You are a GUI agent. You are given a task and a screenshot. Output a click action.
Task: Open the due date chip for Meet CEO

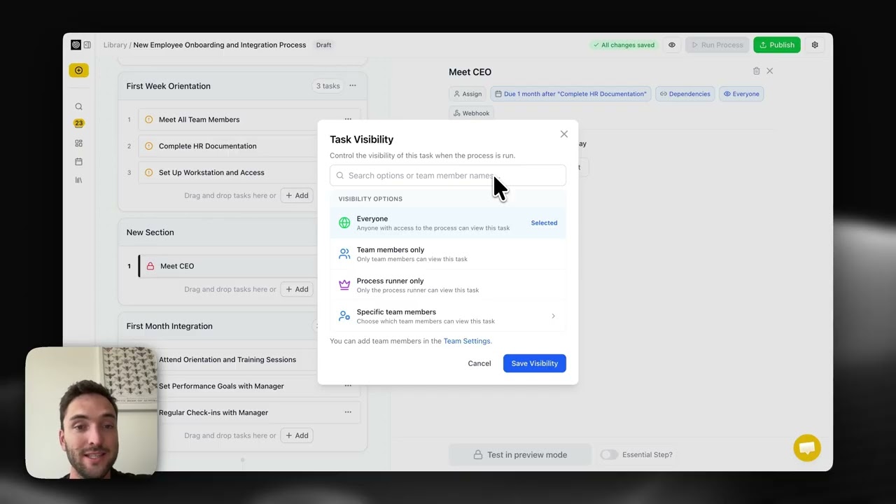point(571,94)
